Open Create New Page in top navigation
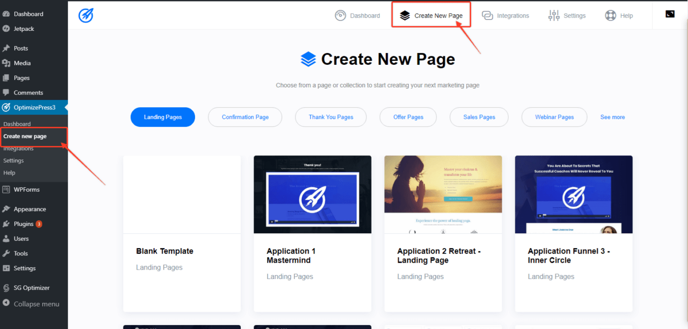 click(x=431, y=16)
